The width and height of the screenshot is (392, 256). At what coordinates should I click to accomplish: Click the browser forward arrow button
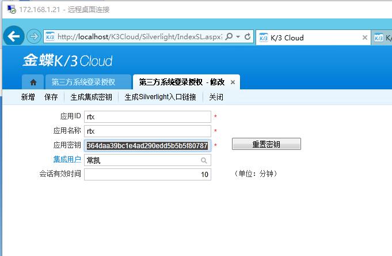tap(34, 36)
